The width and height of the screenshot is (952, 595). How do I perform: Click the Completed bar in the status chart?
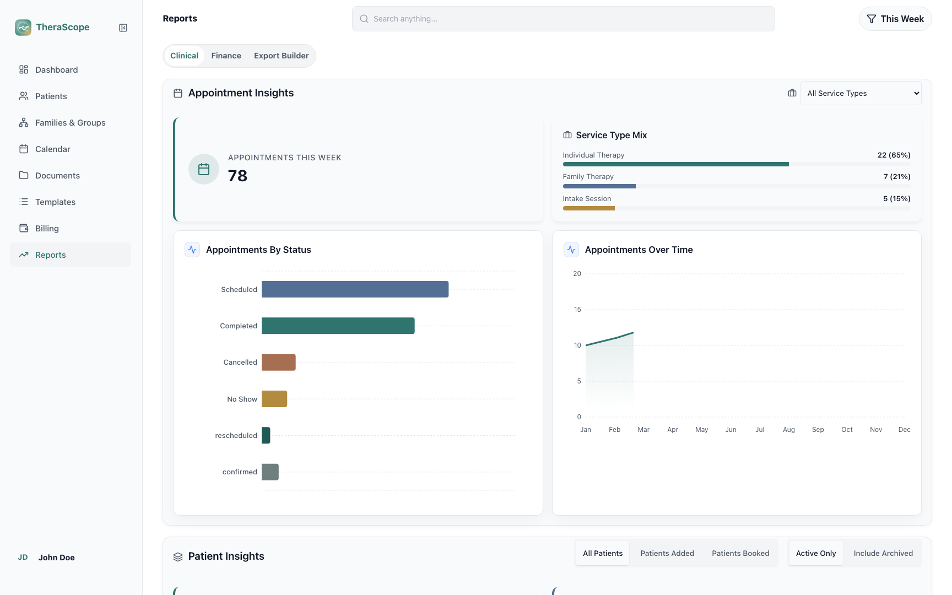tap(338, 326)
